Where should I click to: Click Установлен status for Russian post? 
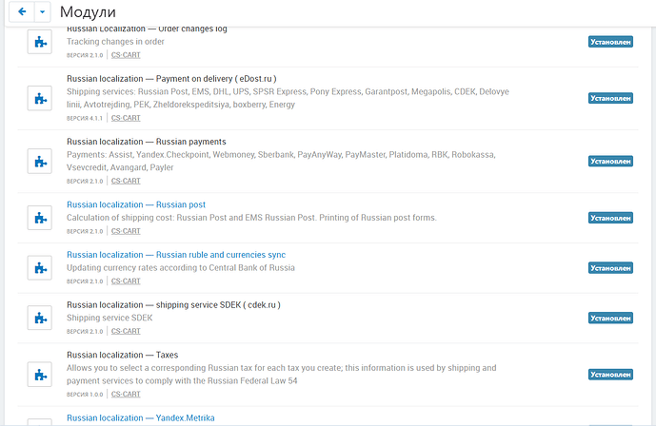(610, 218)
